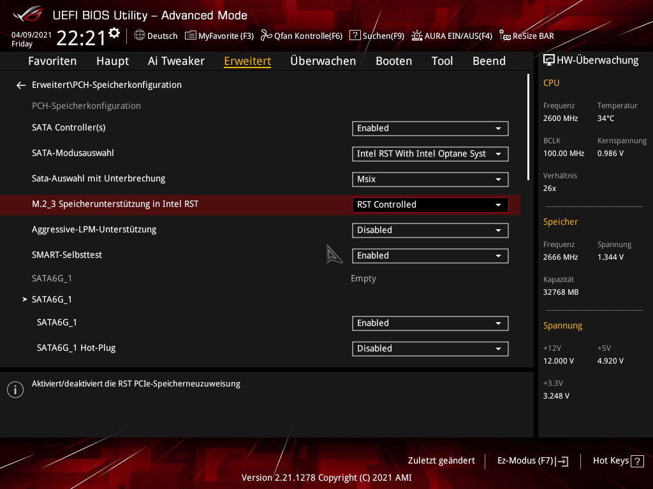Click the info icon in help panel
653x489 pixels.
(15, 390)
